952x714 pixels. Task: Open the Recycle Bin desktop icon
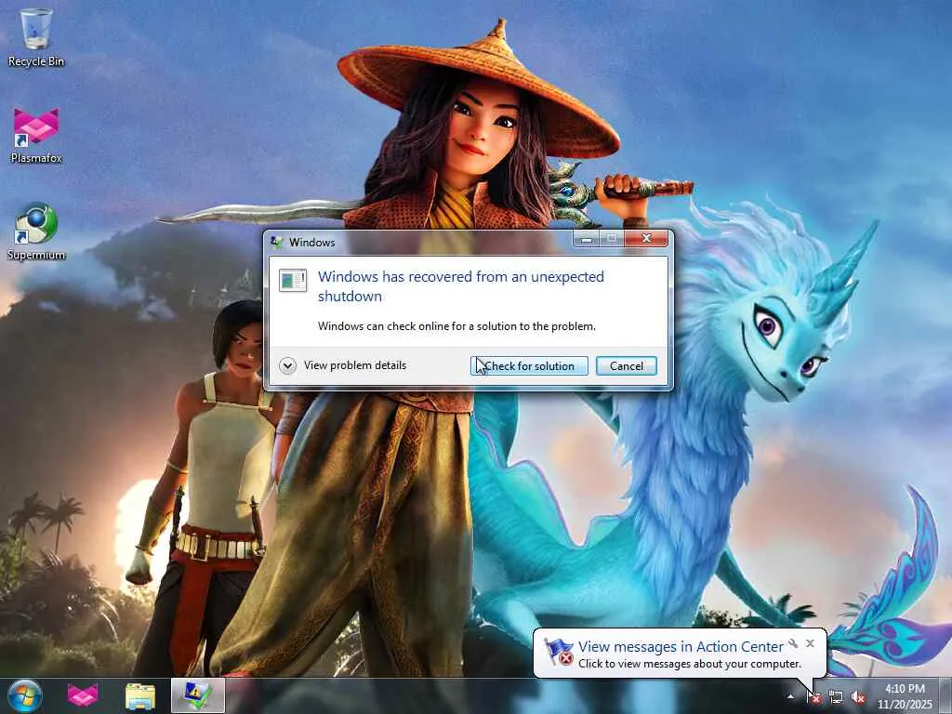point(36,37)
